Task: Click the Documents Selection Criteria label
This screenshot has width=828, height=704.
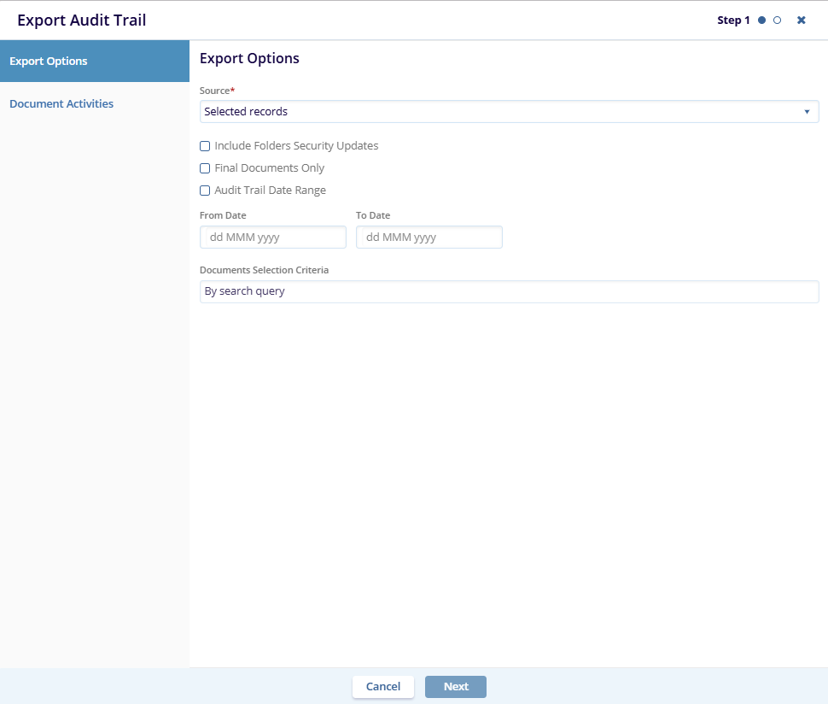Action: tap(264, 270)
